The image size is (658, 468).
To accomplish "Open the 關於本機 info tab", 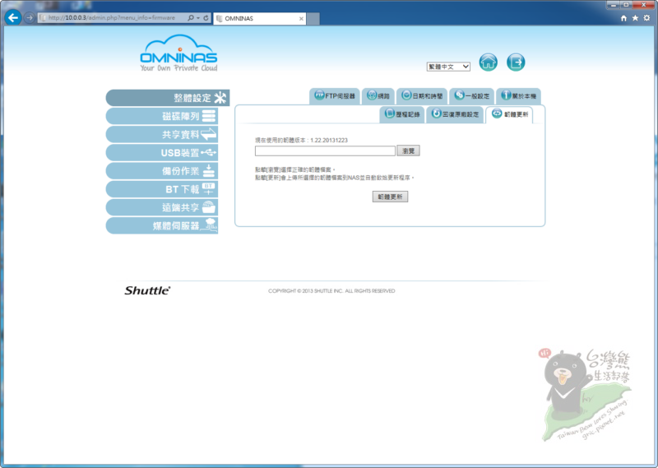I will click(x=519, y=96).
